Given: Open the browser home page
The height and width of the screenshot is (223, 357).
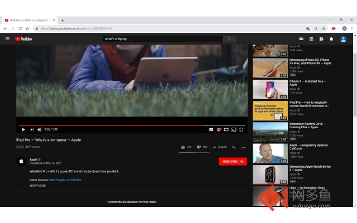Looking at the screenshot, I should 27,28.
